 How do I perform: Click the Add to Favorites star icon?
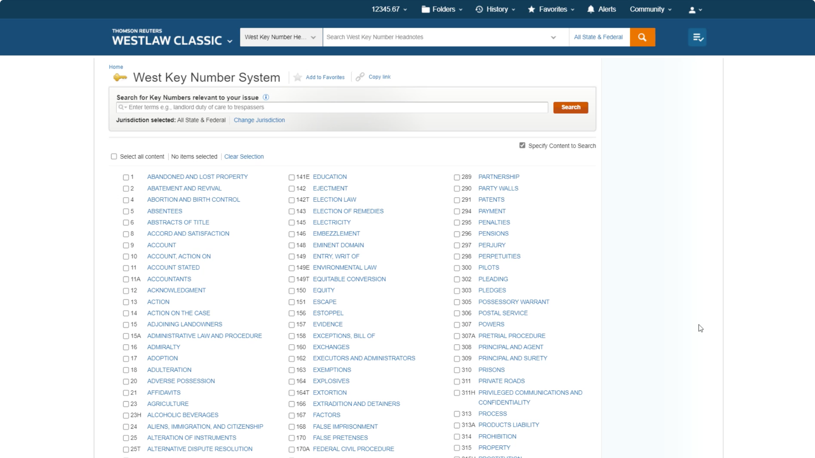point(298,77)
